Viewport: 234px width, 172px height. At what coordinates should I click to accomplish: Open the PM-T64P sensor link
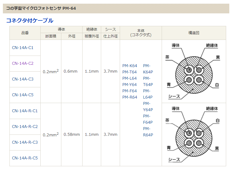[148, 81]
